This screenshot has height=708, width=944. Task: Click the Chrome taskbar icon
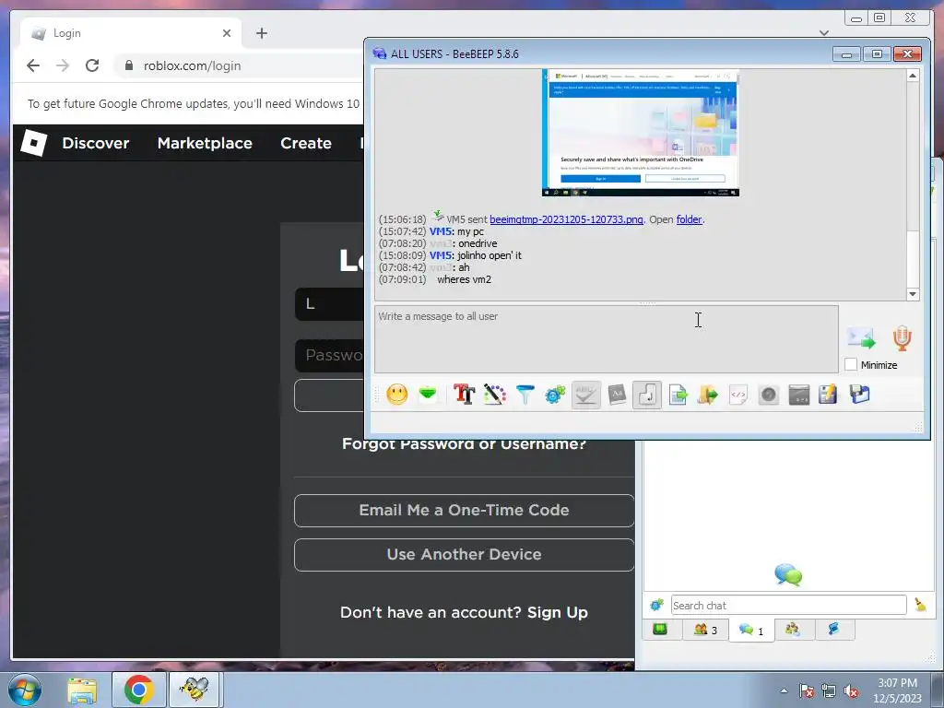(x=138, y=690)
